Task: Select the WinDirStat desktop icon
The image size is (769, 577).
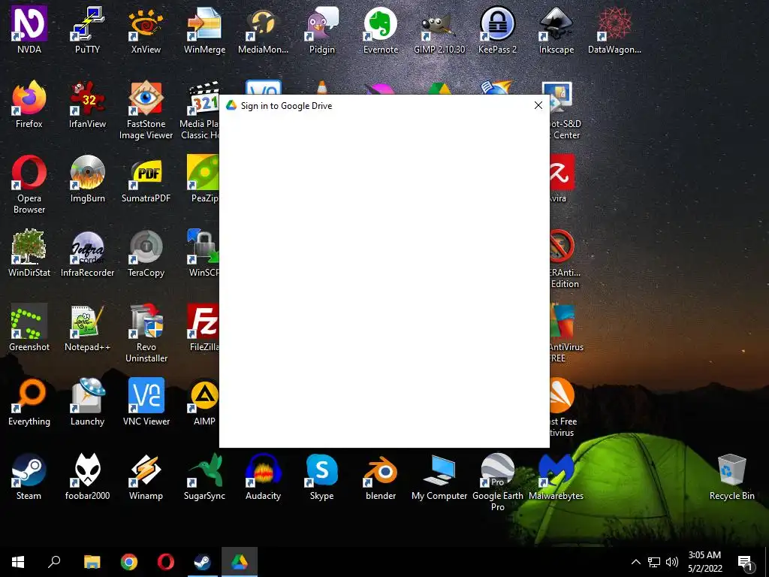Action: point(29,253)
